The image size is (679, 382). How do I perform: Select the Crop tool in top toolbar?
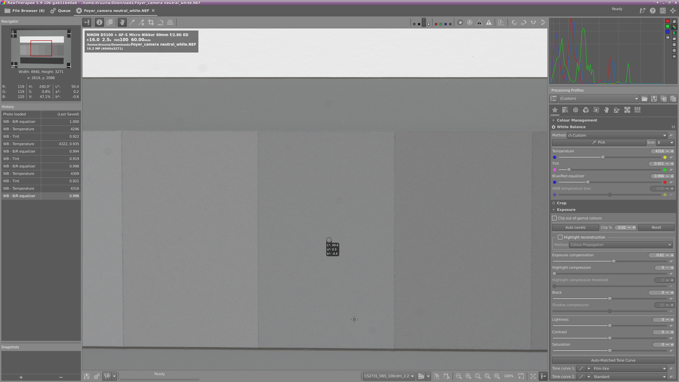tap(151, 22)
